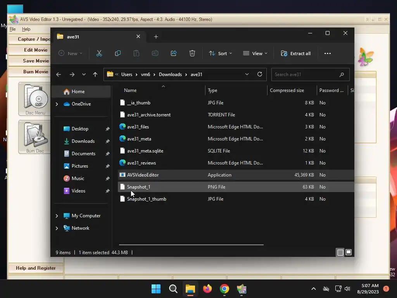The width and height of the screenshot is (397, 298).
Task: Expand the OneDrive tree node
Action: click(x=57, y=104)
